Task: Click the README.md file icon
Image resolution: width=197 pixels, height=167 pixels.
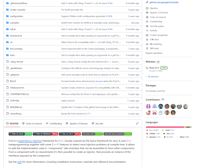Action: tap(7, 107)
